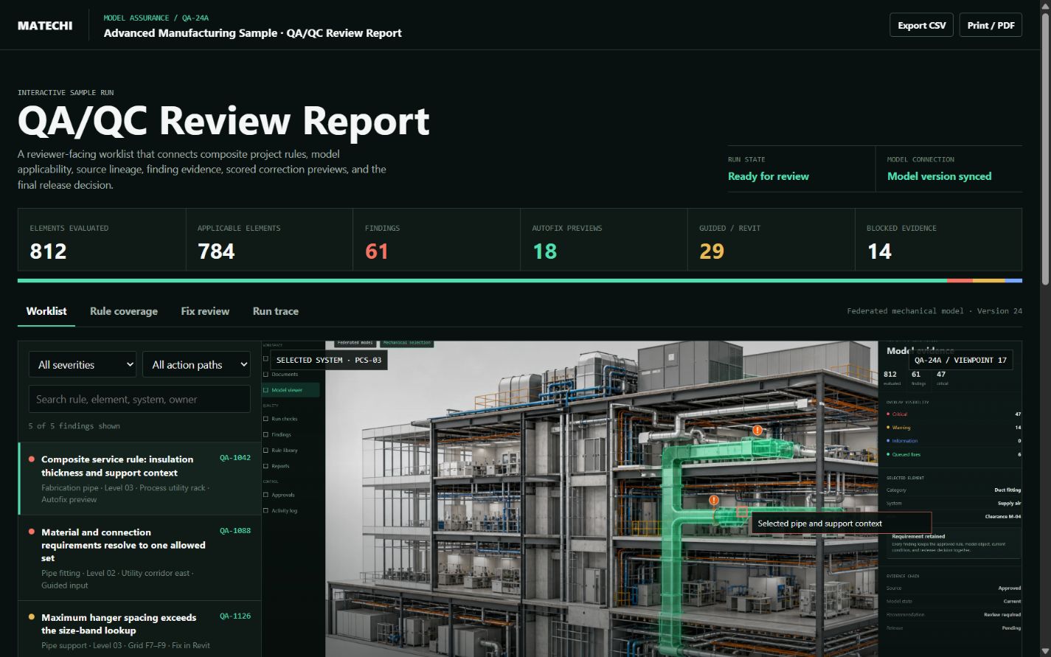Click the Supply air system value

(1009, 504)
